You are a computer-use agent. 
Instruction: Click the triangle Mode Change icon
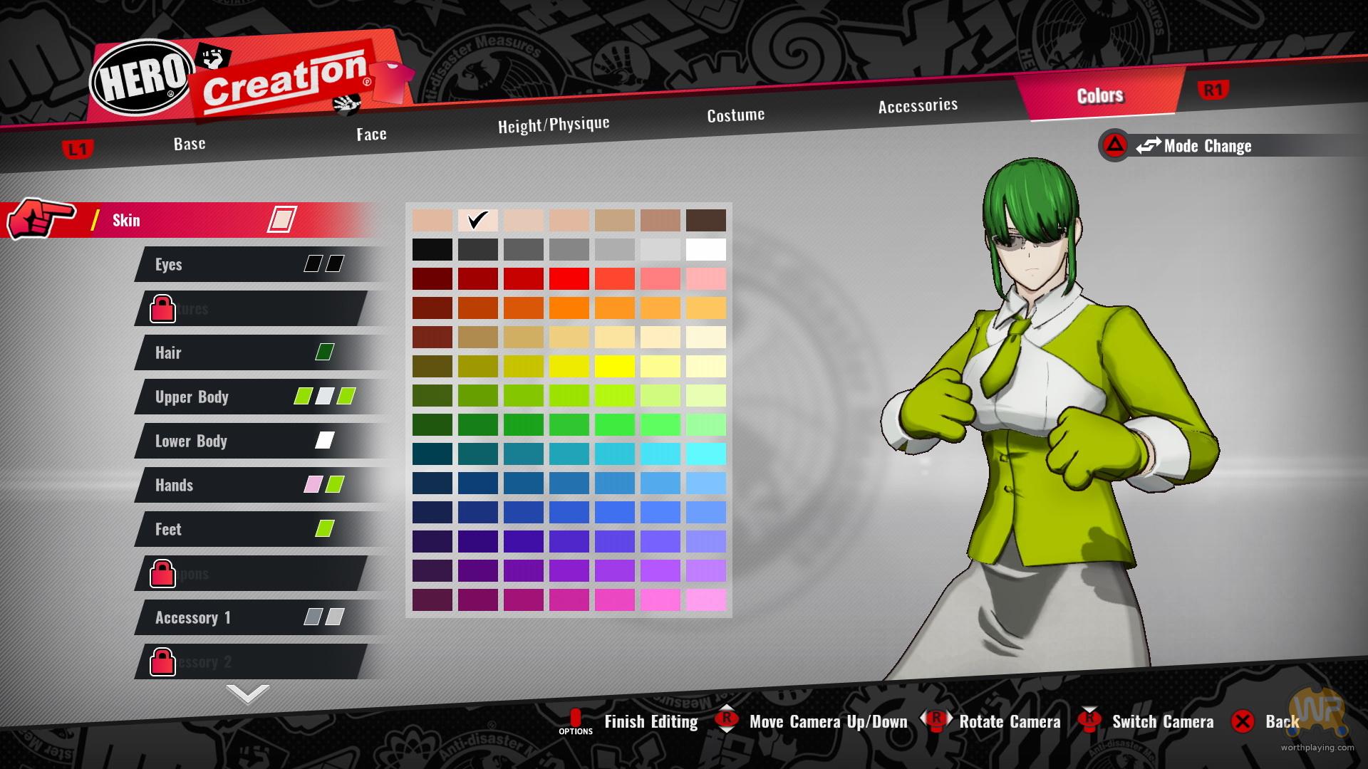1114,146
